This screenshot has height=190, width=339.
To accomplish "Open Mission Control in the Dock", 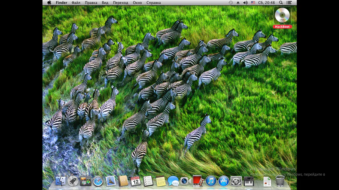I will (x=86, y=181).
